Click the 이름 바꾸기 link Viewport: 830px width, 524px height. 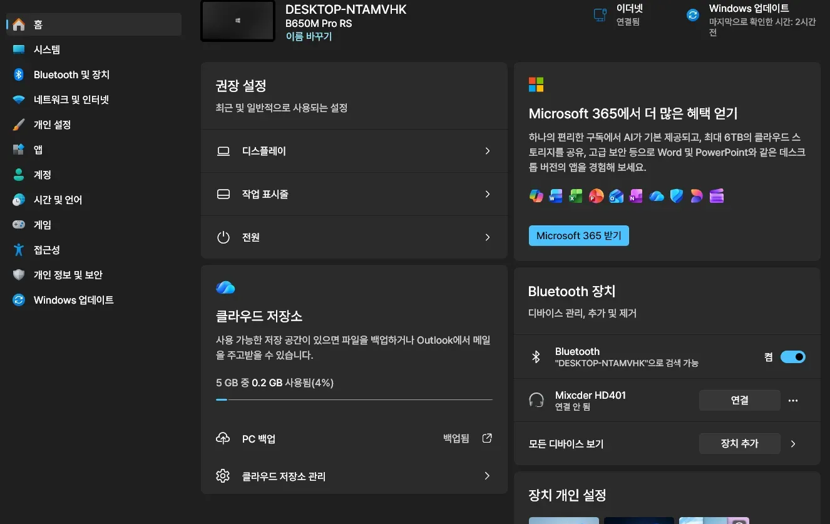pyautogui.click(x=309, y=36)
